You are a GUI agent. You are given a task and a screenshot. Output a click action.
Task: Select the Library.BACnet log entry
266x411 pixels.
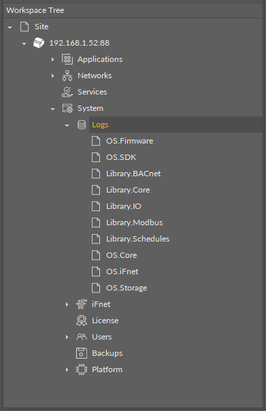[133, 174]
